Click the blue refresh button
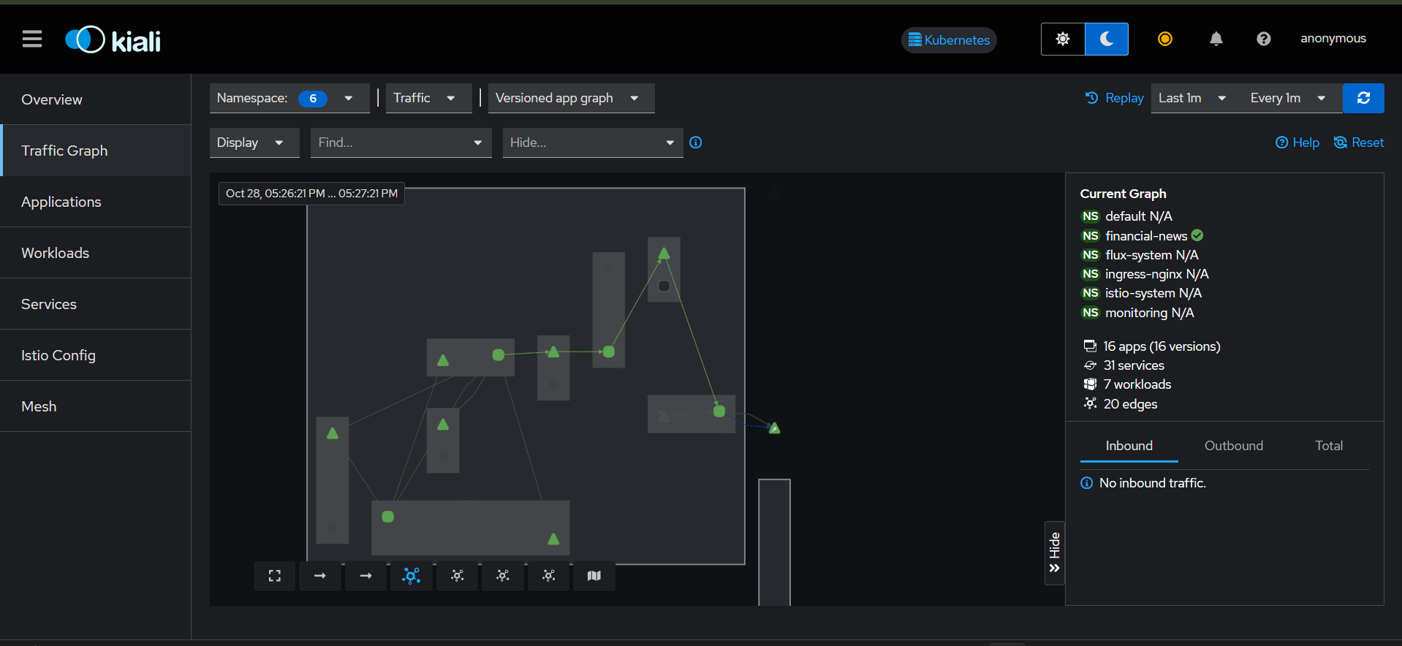 pyautogui.click(x=1363, y=98)
